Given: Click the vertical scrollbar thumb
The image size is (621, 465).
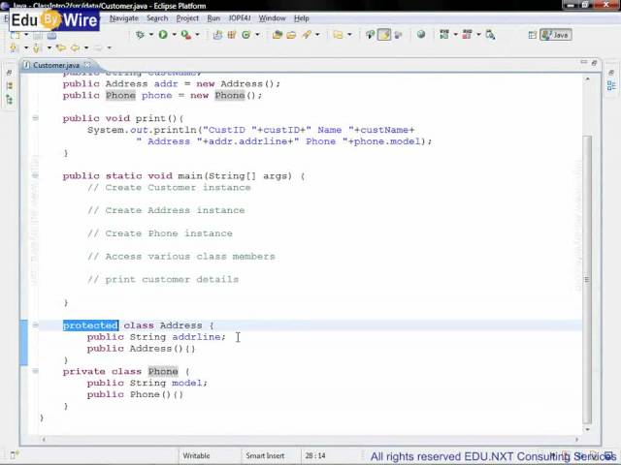Looking at the screenshot, I should [587, 279].
